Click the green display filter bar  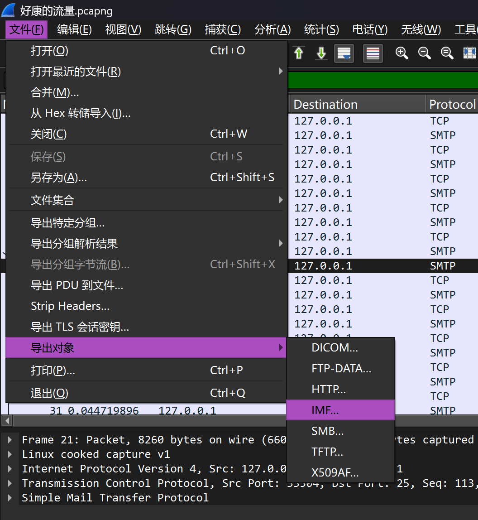(383, 80)
